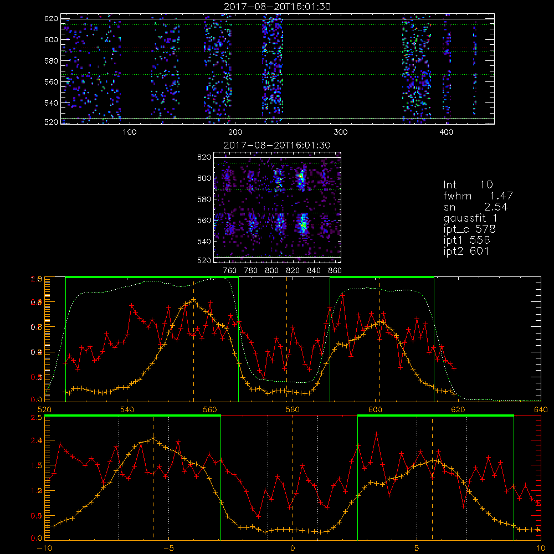Click the right green bar atop bottom plot
The width and height of the screenshot is (554, 554).
[435, 416]
